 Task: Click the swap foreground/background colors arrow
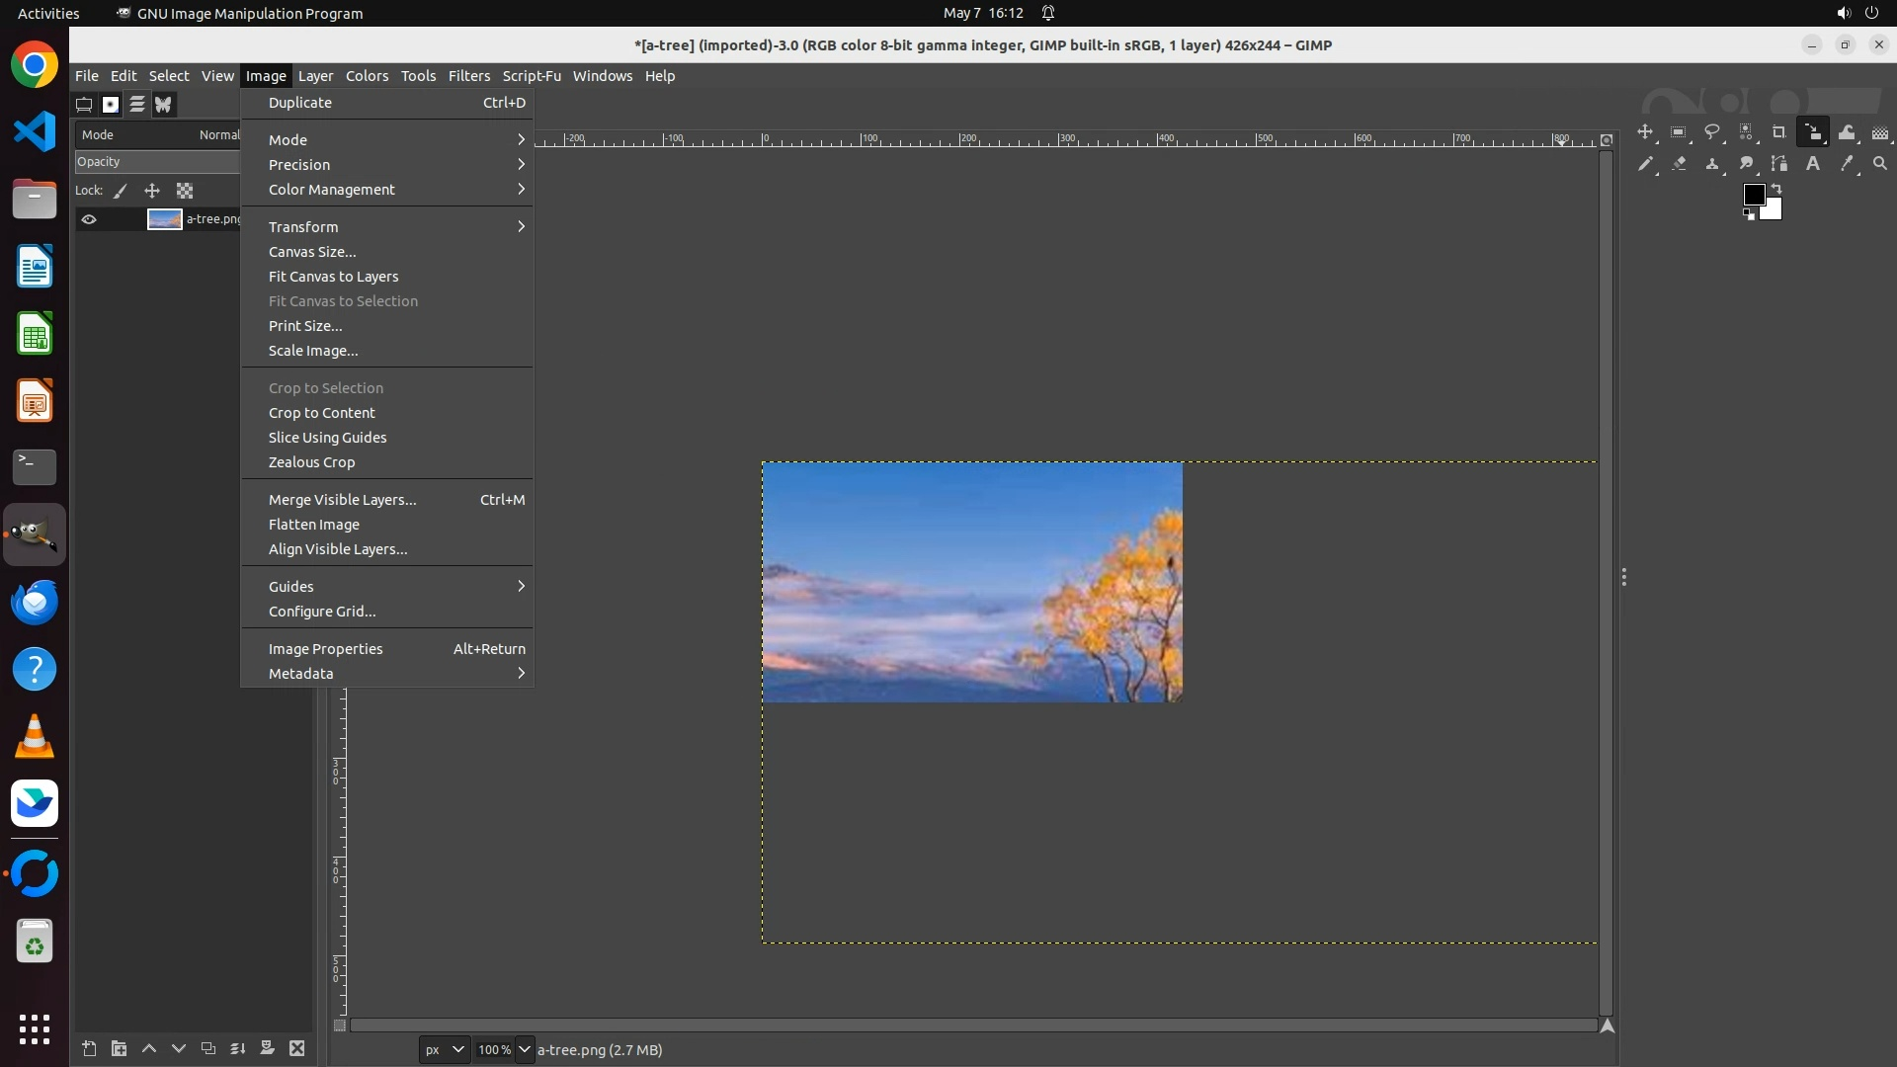1776,188
